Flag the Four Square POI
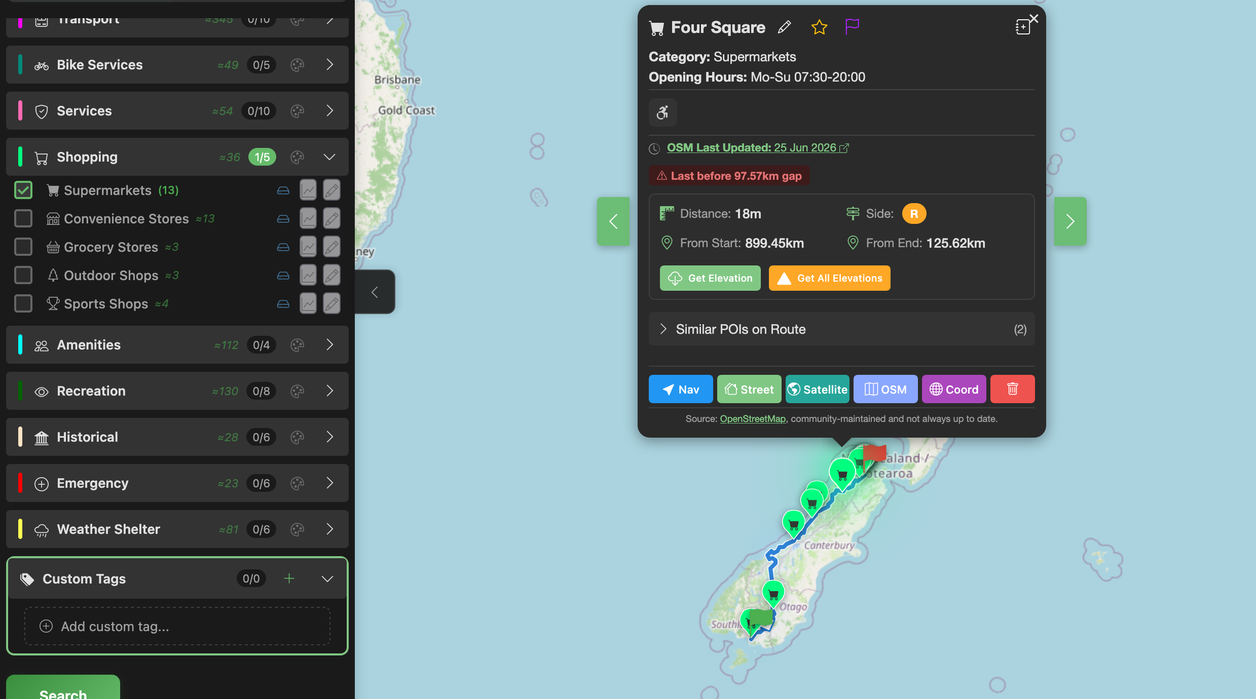This screenshot has height=699, width=1256. 852,26
